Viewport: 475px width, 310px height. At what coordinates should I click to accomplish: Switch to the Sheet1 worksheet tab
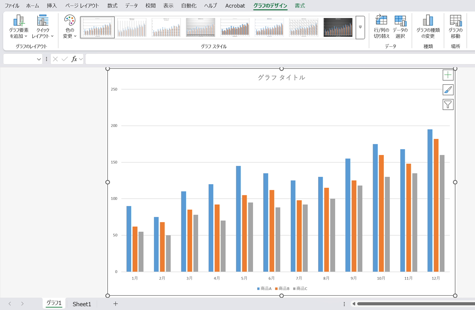click(82, 304)
